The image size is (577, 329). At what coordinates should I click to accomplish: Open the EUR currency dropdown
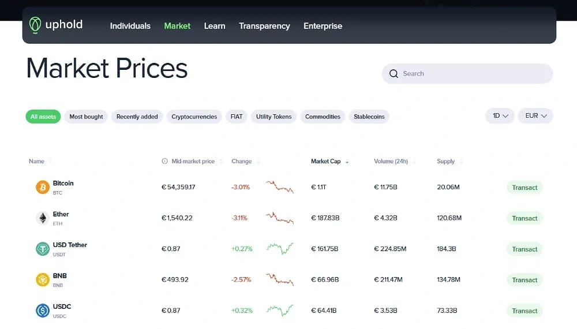(x=535, y=116)
